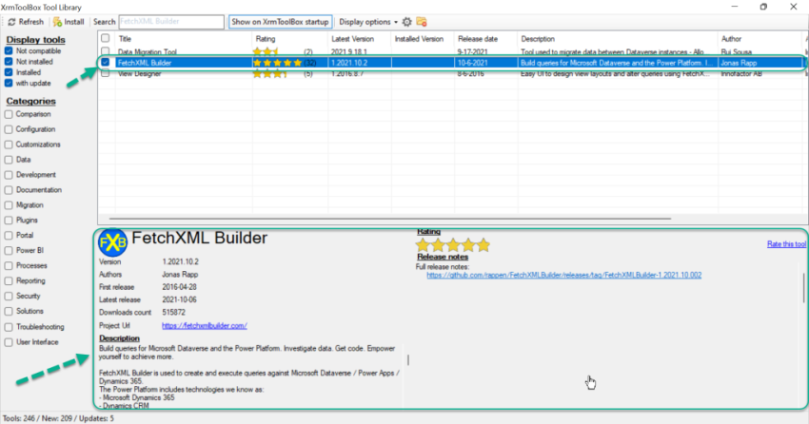809x424 pixels.
Task: Click the Innofactor AB author cell
Action: coord(740,73)
